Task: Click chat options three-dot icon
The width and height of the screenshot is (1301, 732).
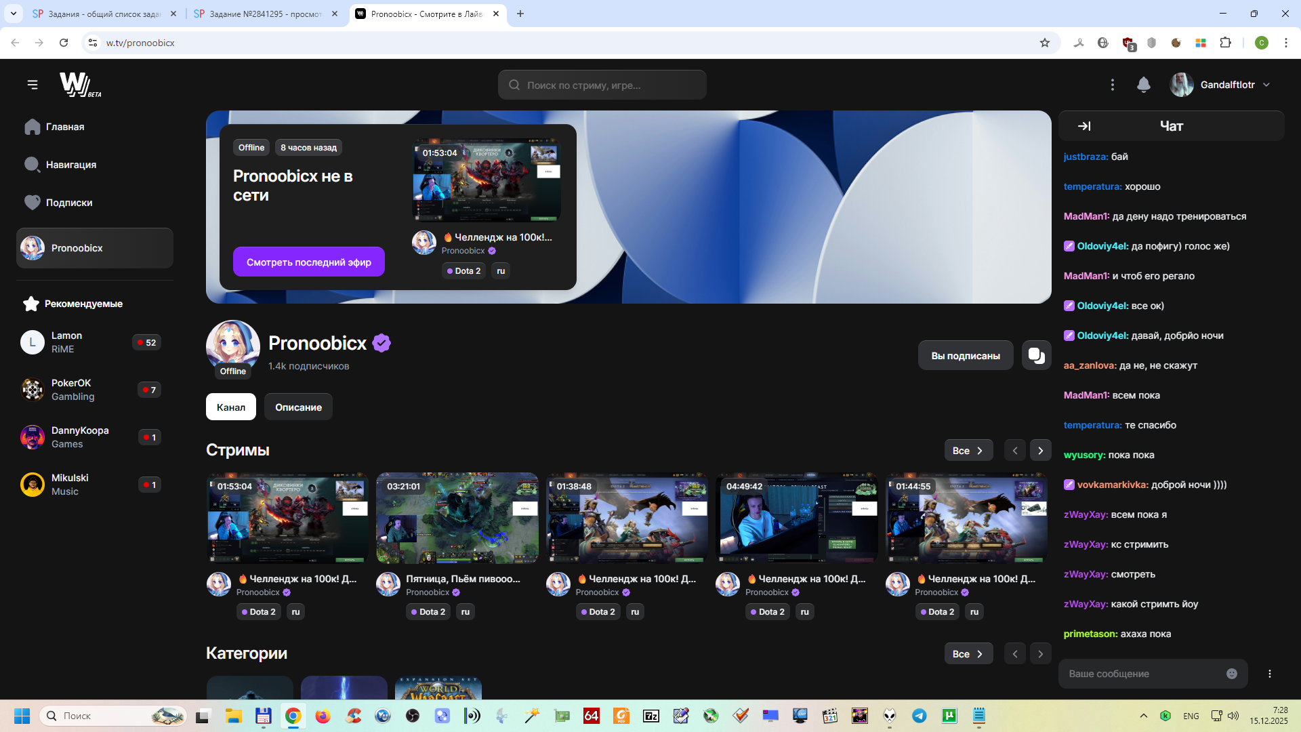Action: 1269,674
